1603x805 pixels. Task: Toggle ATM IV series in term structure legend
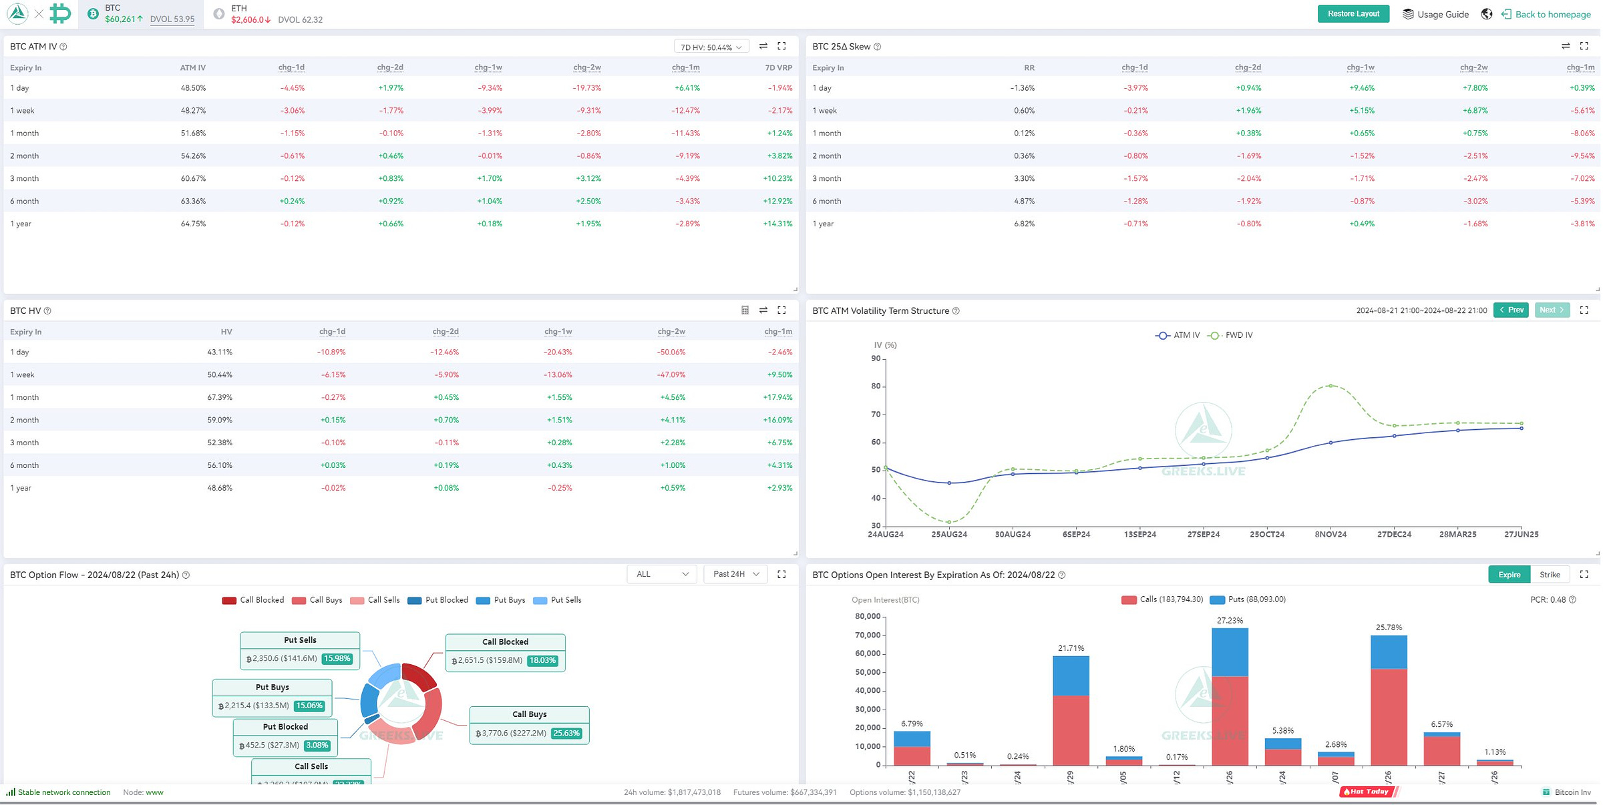[x=1178, y=335]
